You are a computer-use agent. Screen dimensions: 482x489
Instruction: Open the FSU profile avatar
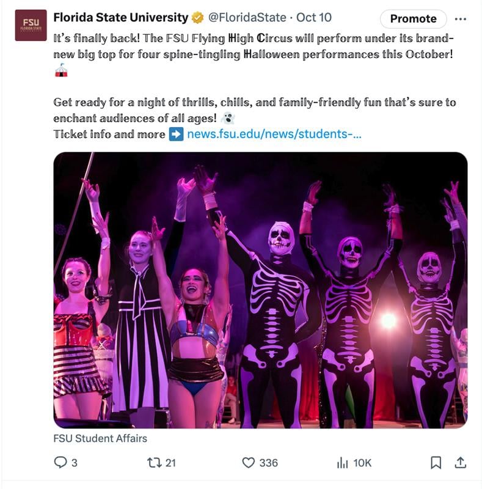(x=31, y=25)
